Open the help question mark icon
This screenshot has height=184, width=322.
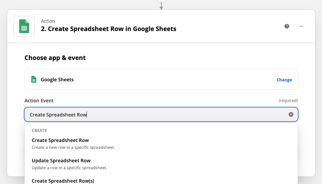(x=287, y=26)
